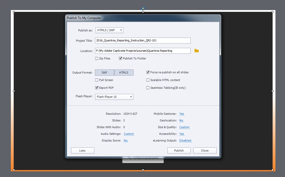
Task: Open the Audio Settings Custom link
Action: [x=129, y=134]
